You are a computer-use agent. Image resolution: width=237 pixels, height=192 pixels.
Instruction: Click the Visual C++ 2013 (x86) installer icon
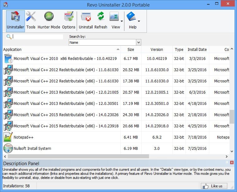point(8,103)
